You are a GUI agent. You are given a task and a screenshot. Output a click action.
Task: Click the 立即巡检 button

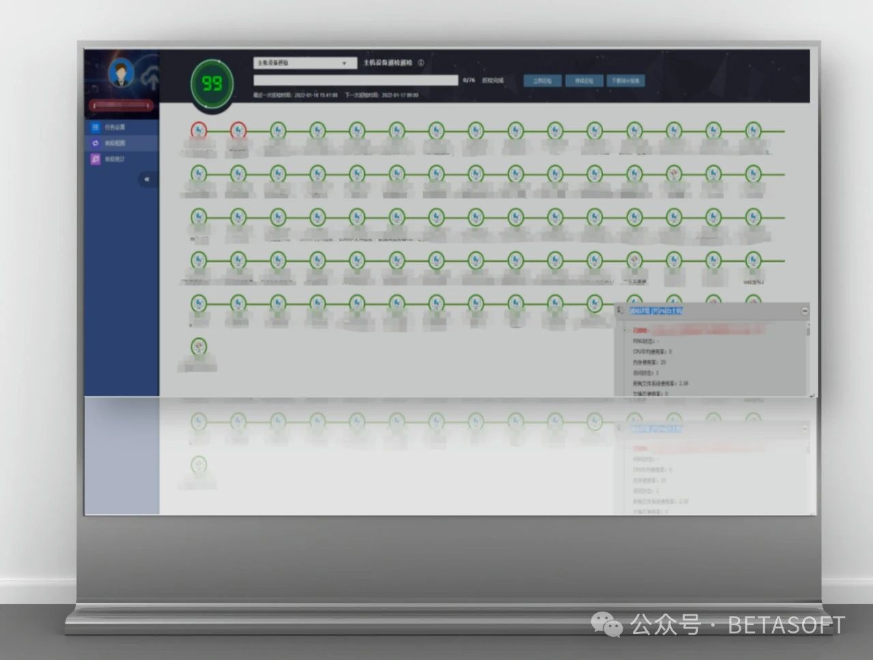[543, 80]
